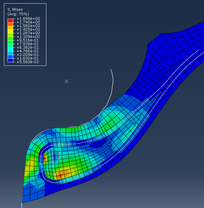Click the legend value +6.362e-01
204x208 pixels.
coord(28,47)
